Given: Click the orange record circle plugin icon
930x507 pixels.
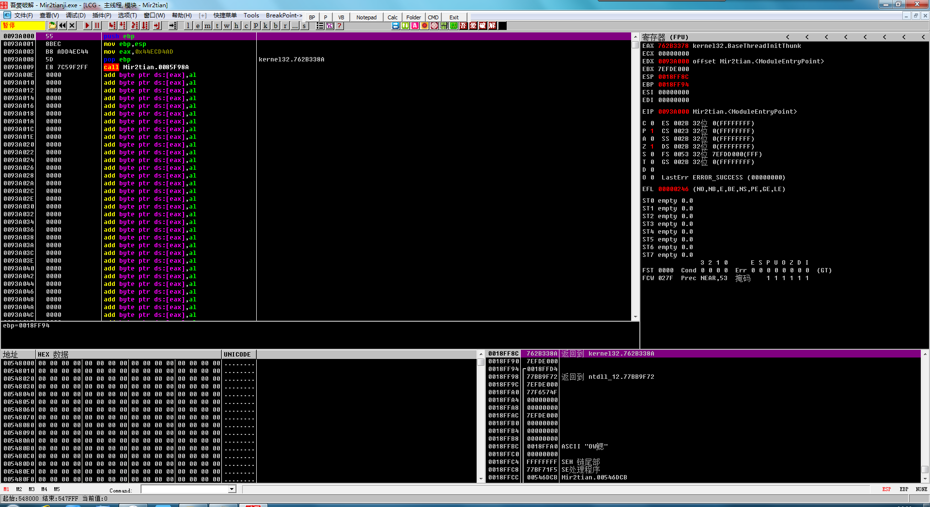Looking at the screenshot, I should [425, 26].
